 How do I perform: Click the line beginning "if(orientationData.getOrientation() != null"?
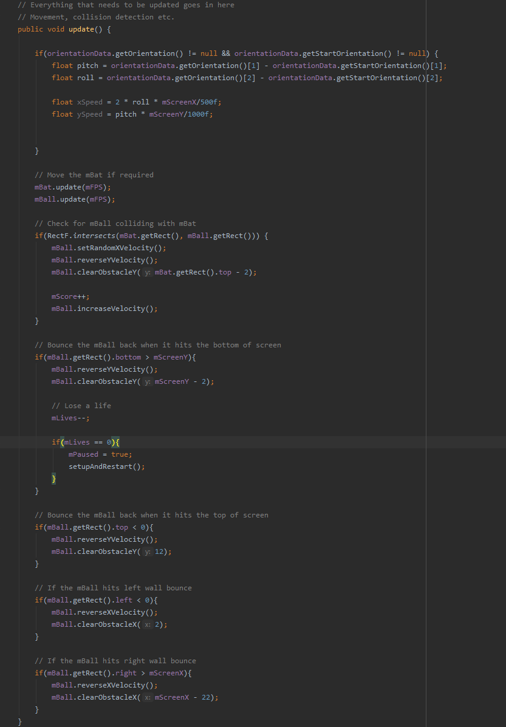[236, 53]
